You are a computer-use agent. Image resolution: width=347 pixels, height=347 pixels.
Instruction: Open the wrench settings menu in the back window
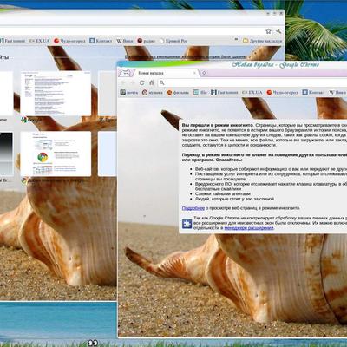(278, 31)
